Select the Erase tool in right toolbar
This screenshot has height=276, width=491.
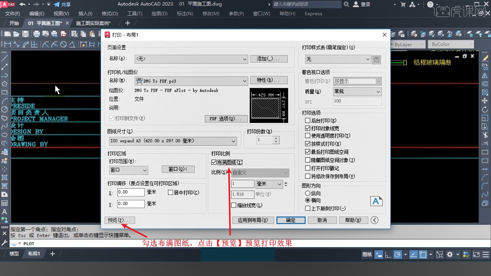485,59
